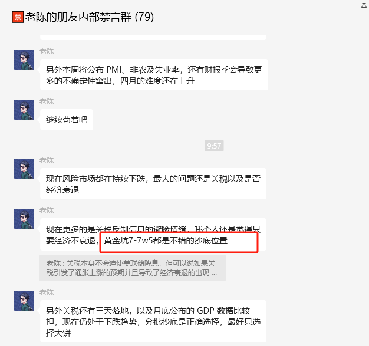This screenshot has width=369, height=346.
Task: Click the red 禁 icon in group title
Action: 18,17
